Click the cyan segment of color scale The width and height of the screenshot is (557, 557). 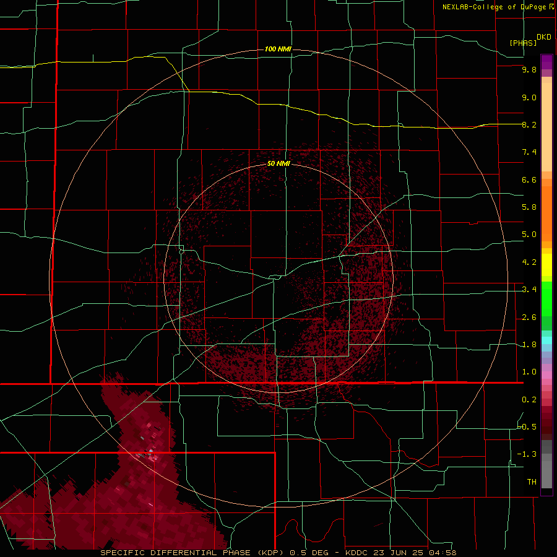tap(546, 340)
